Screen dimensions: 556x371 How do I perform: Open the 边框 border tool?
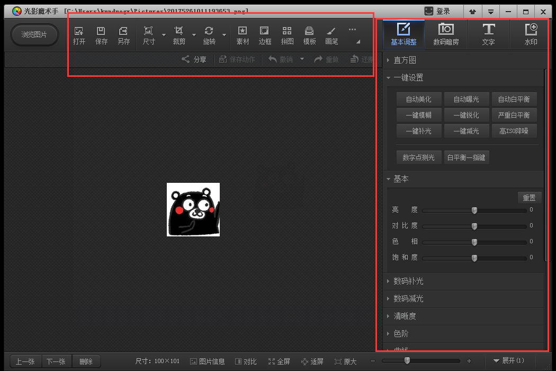265,35
